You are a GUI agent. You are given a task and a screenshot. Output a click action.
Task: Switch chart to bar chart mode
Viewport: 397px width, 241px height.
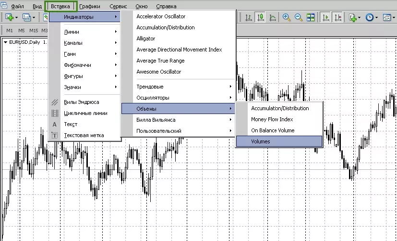(x=248, y=17)
